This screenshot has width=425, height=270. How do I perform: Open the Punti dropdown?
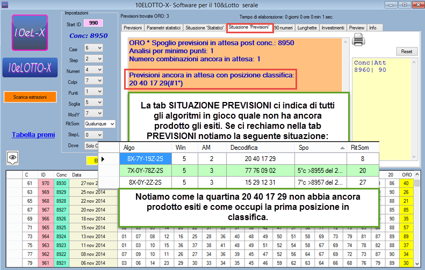(93, 92)
